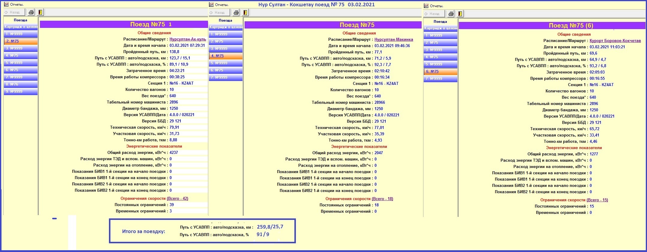Open the Нурсултан-Ак-куль route link
Image resolution: width=647 pixels, height=252 pixels.
188,39
